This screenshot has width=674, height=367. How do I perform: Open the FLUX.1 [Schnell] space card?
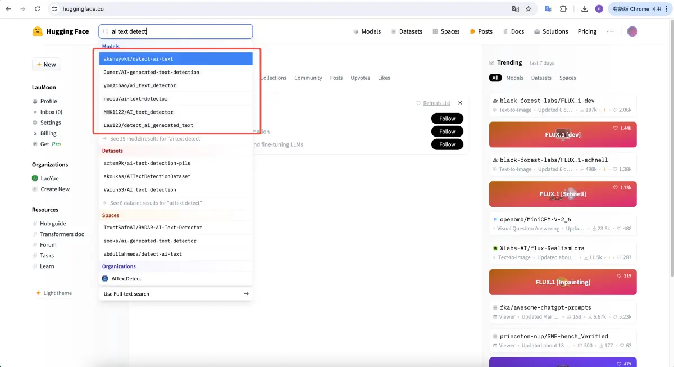point(563,194)
